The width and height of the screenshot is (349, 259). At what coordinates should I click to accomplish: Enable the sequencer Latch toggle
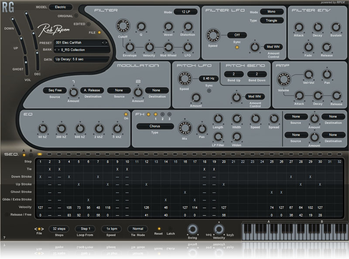[171, 228]
